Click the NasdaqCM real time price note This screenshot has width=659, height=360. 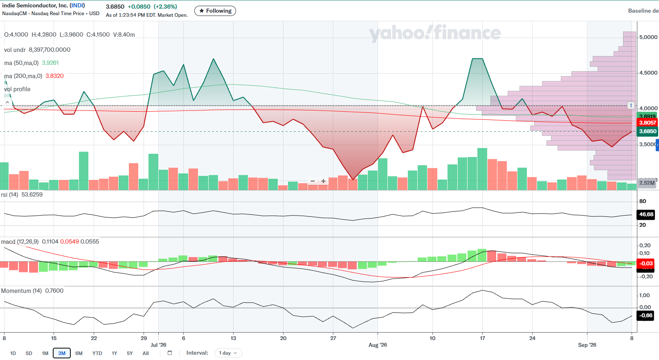point(51,13)
